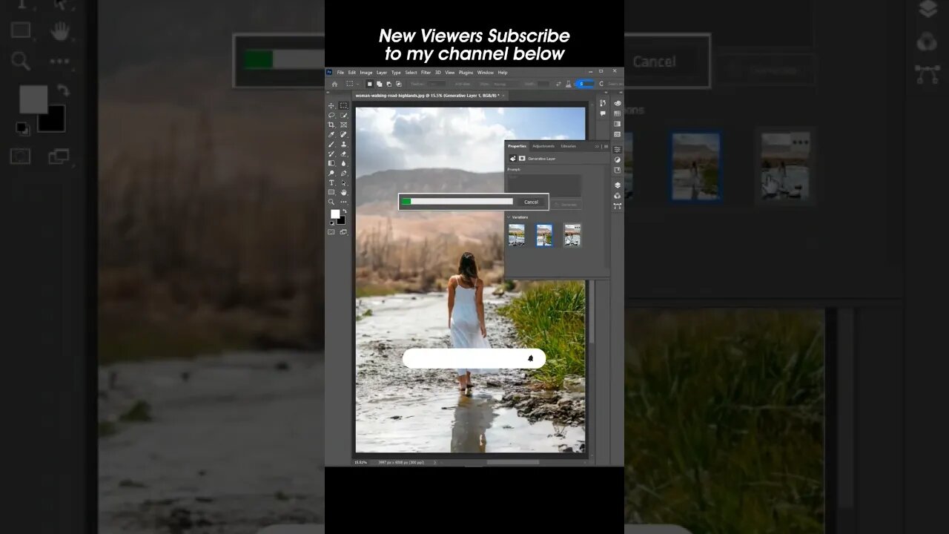
Task: Open the Swatches panel icon
Action: (618, 113)
